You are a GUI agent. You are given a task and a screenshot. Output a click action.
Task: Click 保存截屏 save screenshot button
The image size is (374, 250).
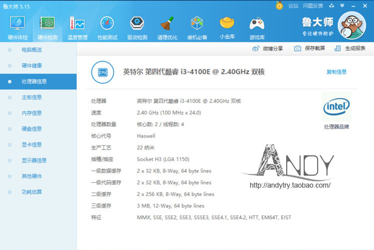[309, 48]
